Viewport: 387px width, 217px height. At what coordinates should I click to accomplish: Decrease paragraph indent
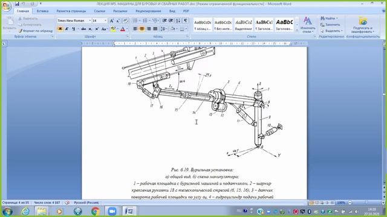164,20
